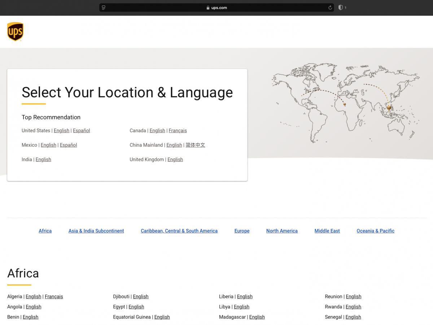Select the Europe region link
Screen dimensions: 433x325
(x=242, y=231)
